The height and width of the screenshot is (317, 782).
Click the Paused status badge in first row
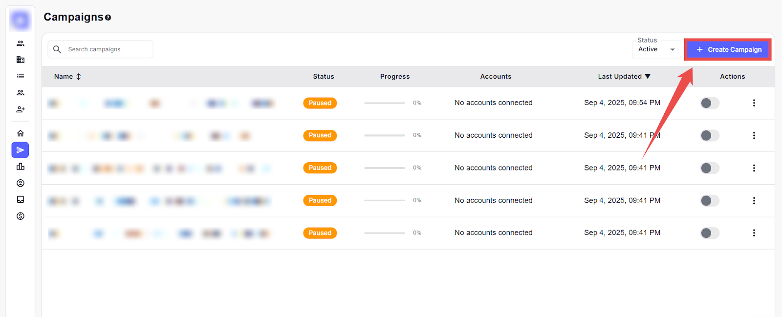pos(320,103)
